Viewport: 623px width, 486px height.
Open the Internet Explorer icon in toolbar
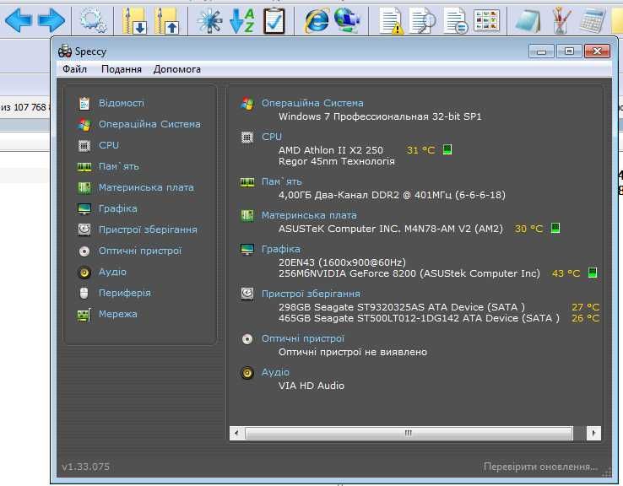pos(317,20)
